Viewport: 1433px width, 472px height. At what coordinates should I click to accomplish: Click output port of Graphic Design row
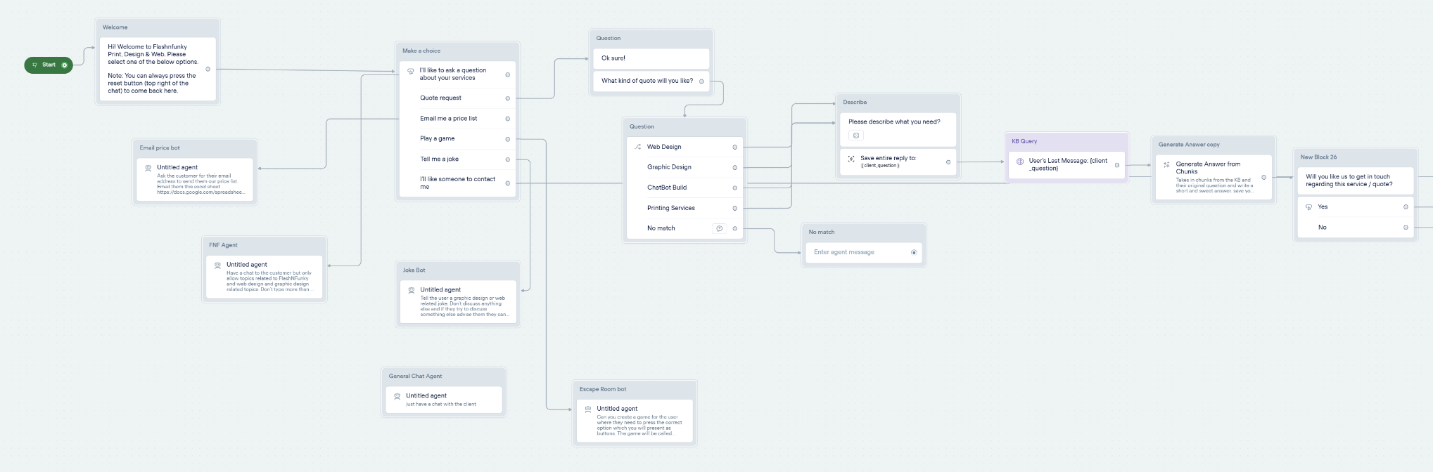tap(735, 168)
